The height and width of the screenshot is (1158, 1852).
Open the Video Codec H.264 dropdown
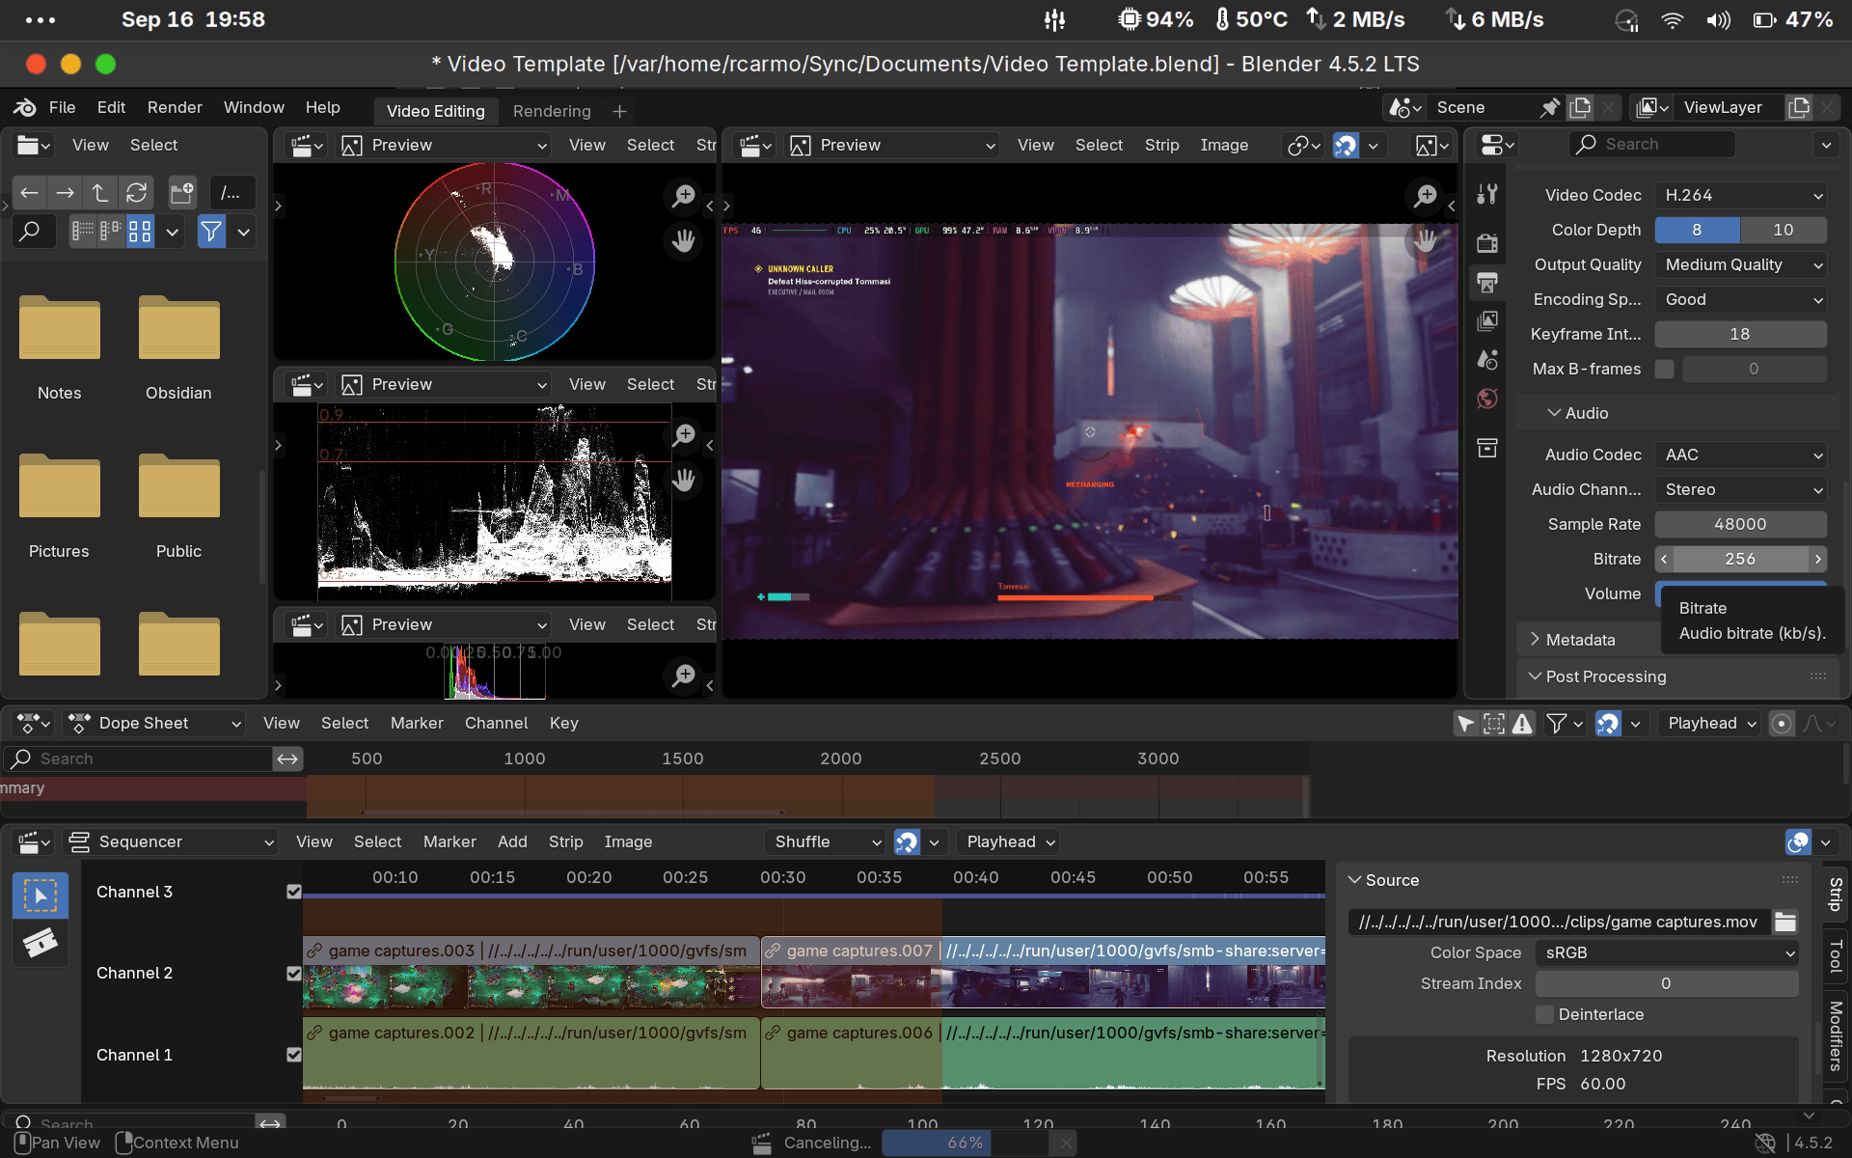click(x=1740, y=195)
